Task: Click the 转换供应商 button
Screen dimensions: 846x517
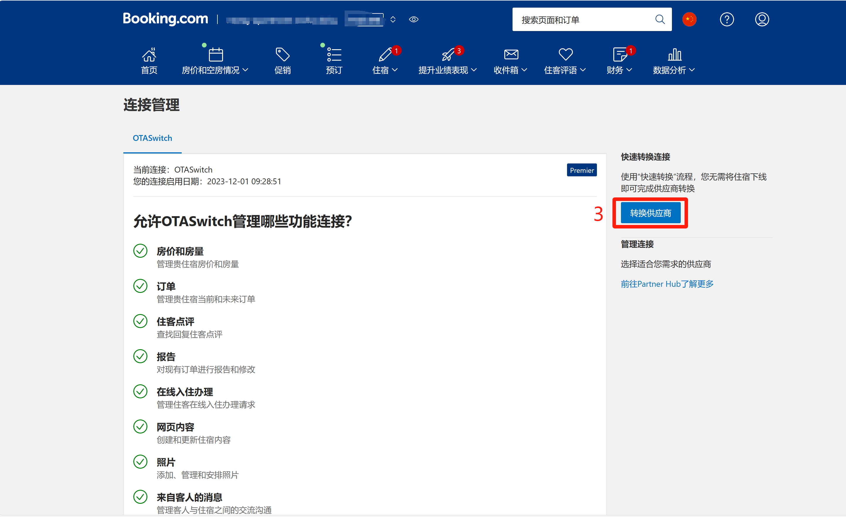Action: coord(650,213)
